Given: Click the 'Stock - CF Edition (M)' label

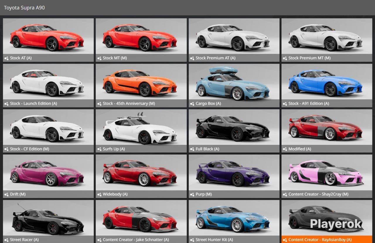Looking at the screenshot, I should click(x=30, y=149).
